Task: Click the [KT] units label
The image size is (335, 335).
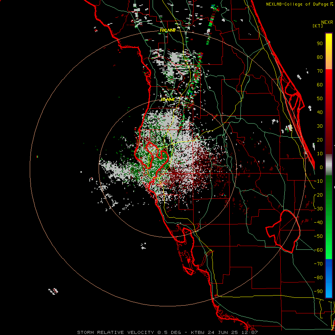Action: click(318, 26)
